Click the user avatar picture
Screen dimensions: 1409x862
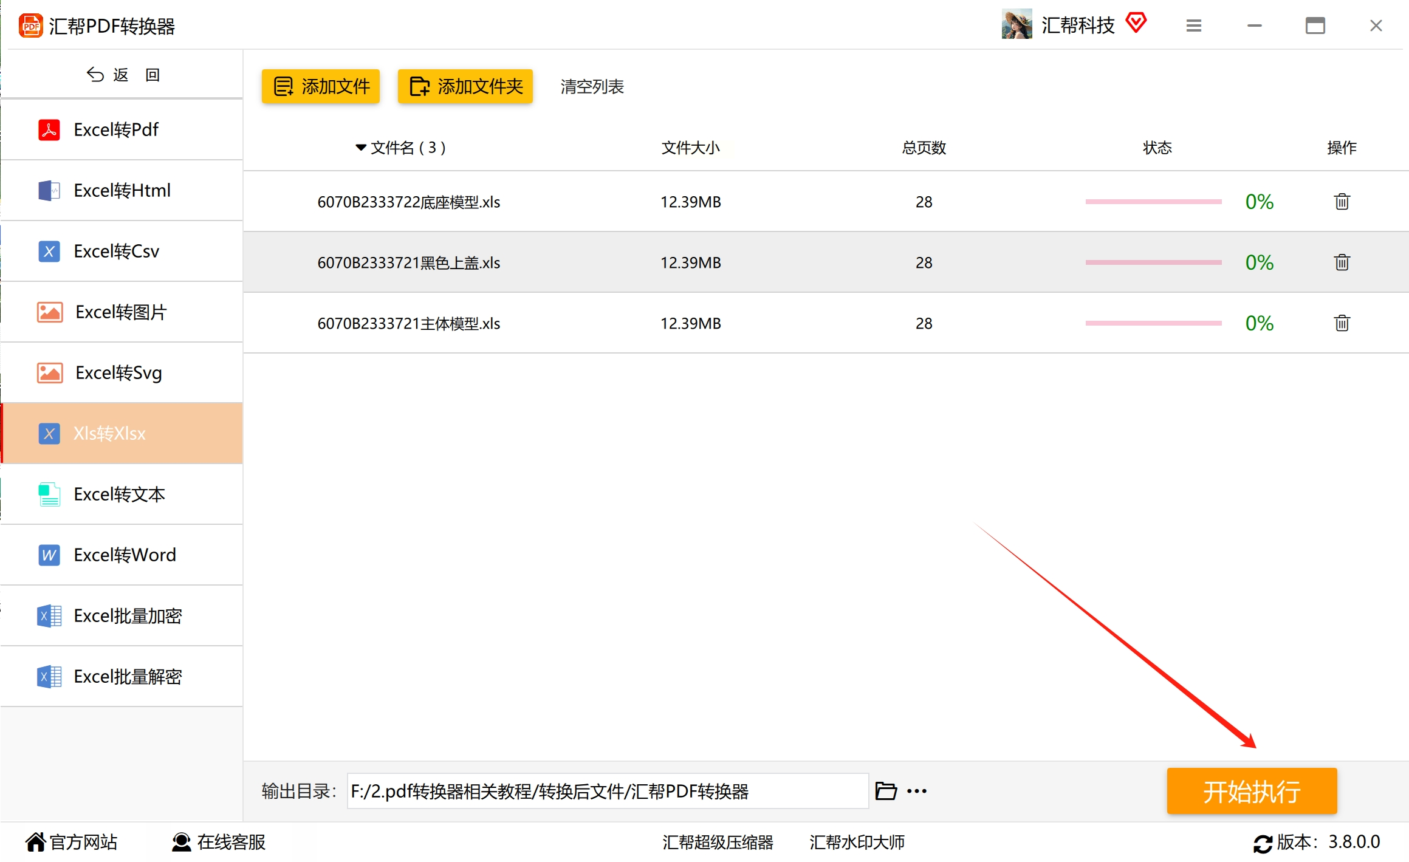[x=1016, y=24]
